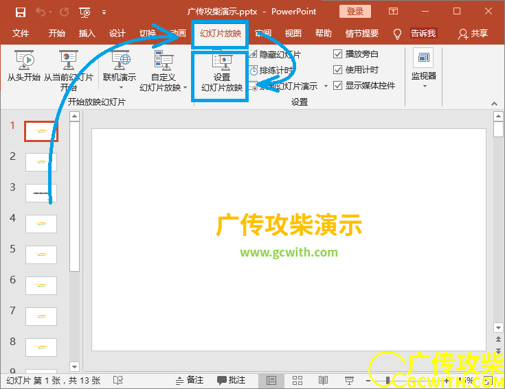Toggle the 备注 notes pane button
Screen dimensions: 505x389
190,380
